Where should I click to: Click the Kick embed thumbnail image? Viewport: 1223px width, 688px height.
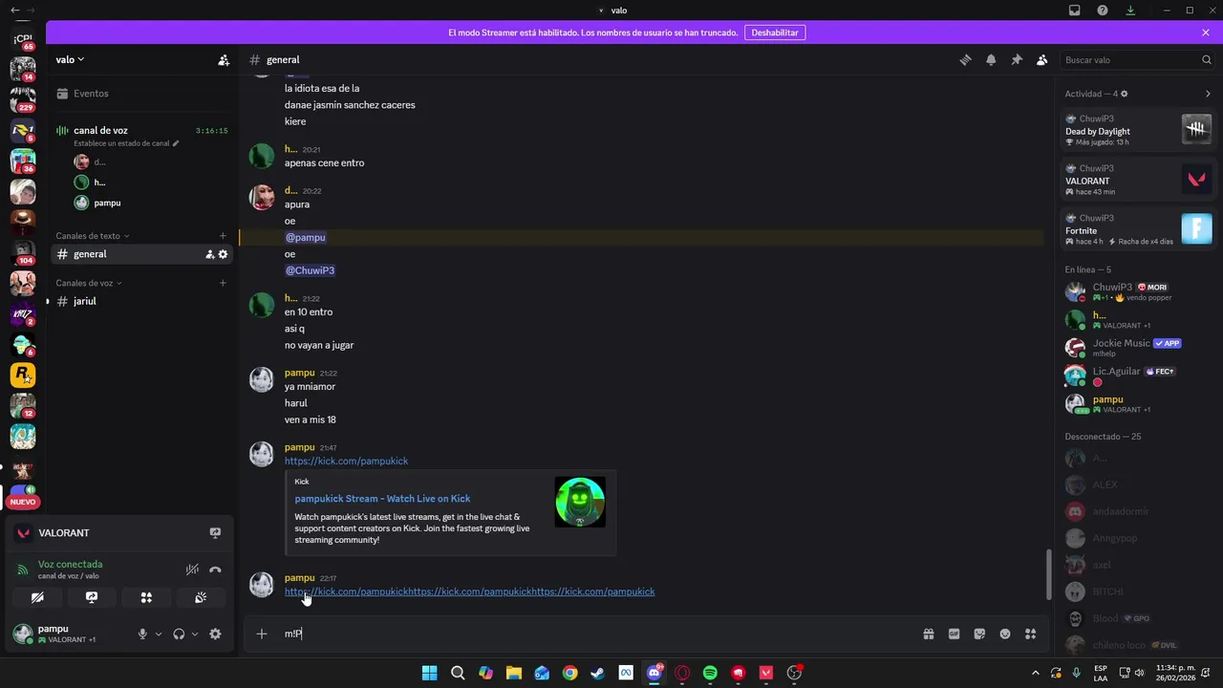580,503
